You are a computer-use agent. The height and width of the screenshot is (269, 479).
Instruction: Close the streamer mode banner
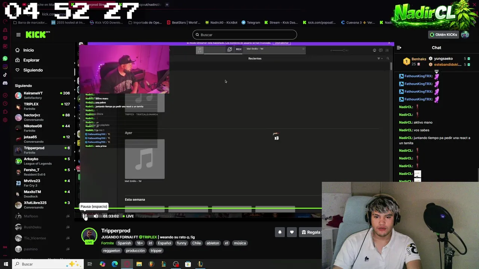389,43
